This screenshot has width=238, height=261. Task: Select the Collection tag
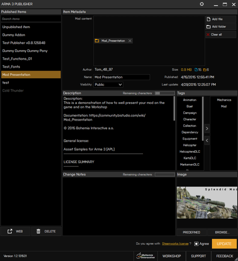189,126
